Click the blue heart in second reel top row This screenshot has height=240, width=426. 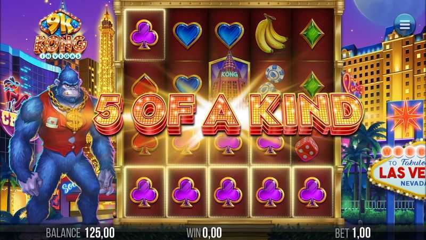187,35
